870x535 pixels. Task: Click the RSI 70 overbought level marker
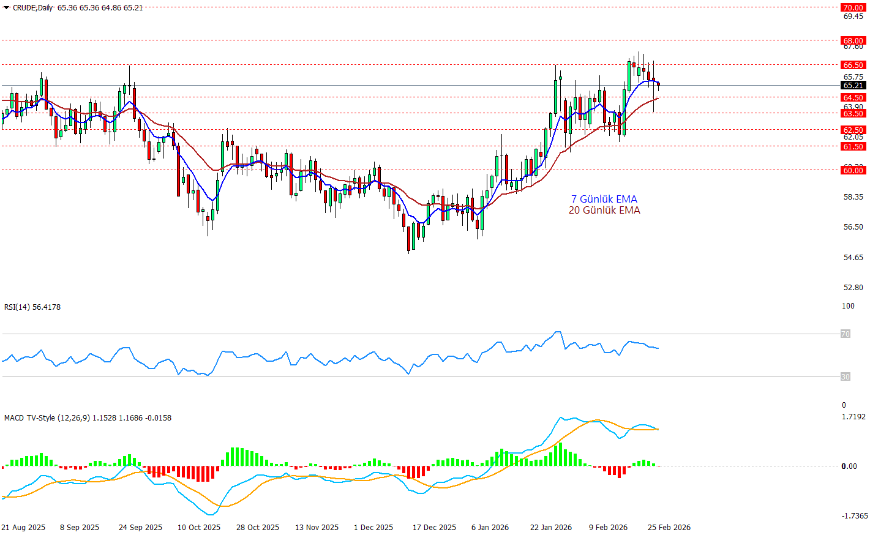coord(845,334)
